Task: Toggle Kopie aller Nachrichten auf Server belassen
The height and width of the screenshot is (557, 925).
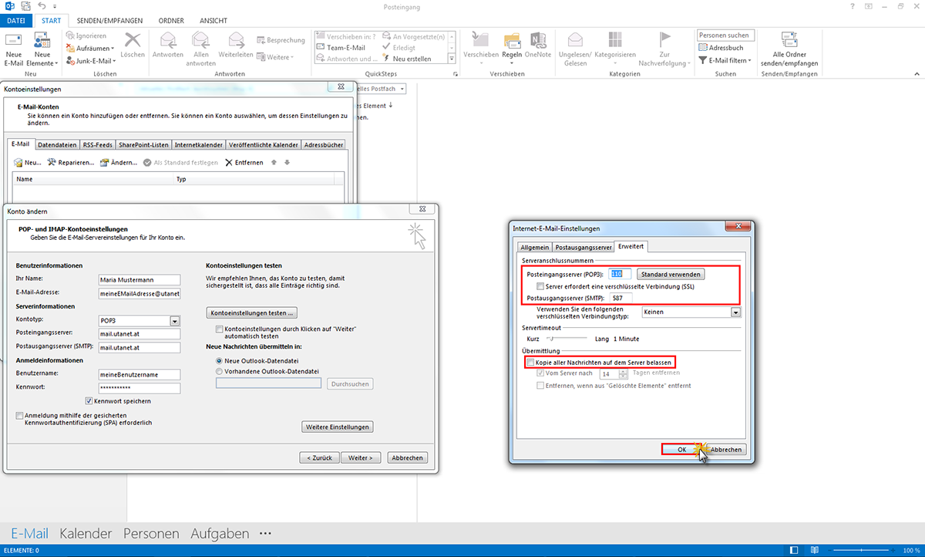Action: coord(530,362)
